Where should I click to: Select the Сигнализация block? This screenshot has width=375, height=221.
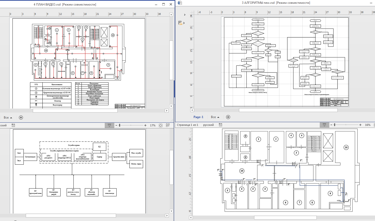30,157
